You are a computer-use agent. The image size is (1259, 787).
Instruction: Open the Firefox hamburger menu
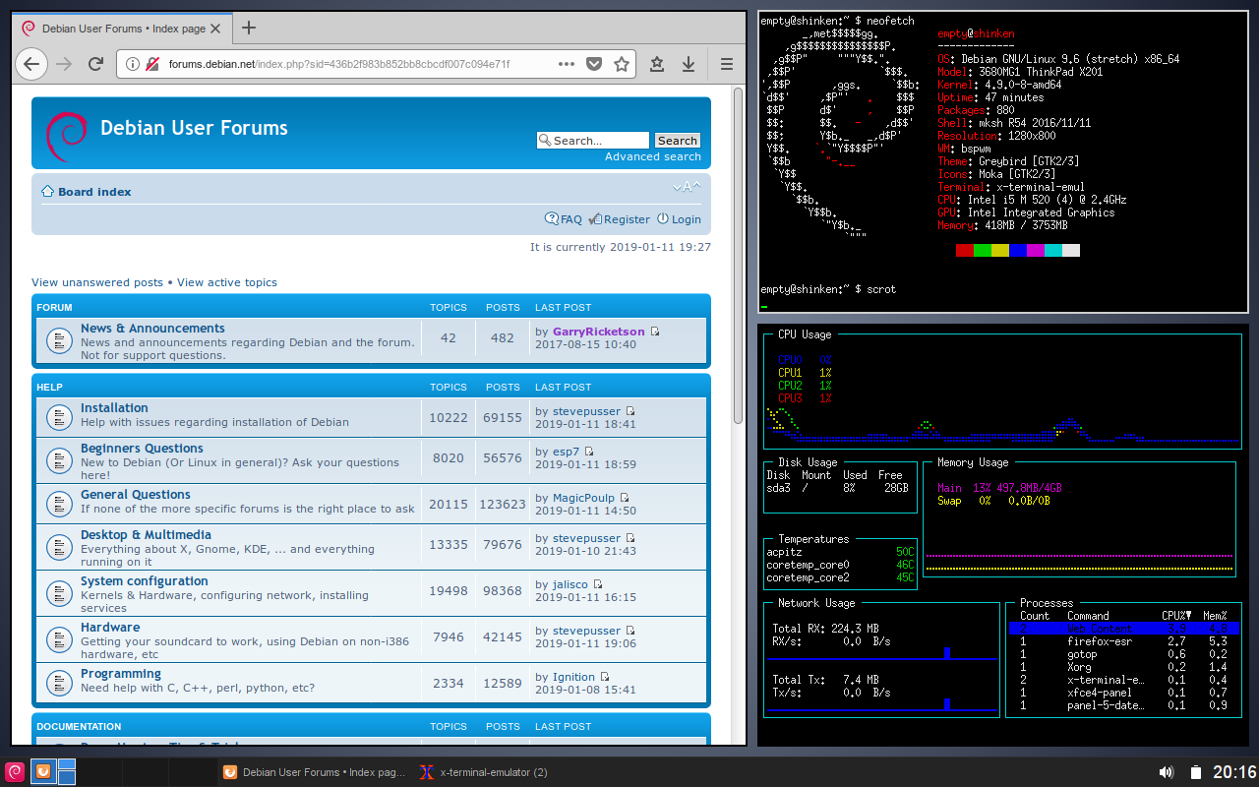(x=727, y=64)
